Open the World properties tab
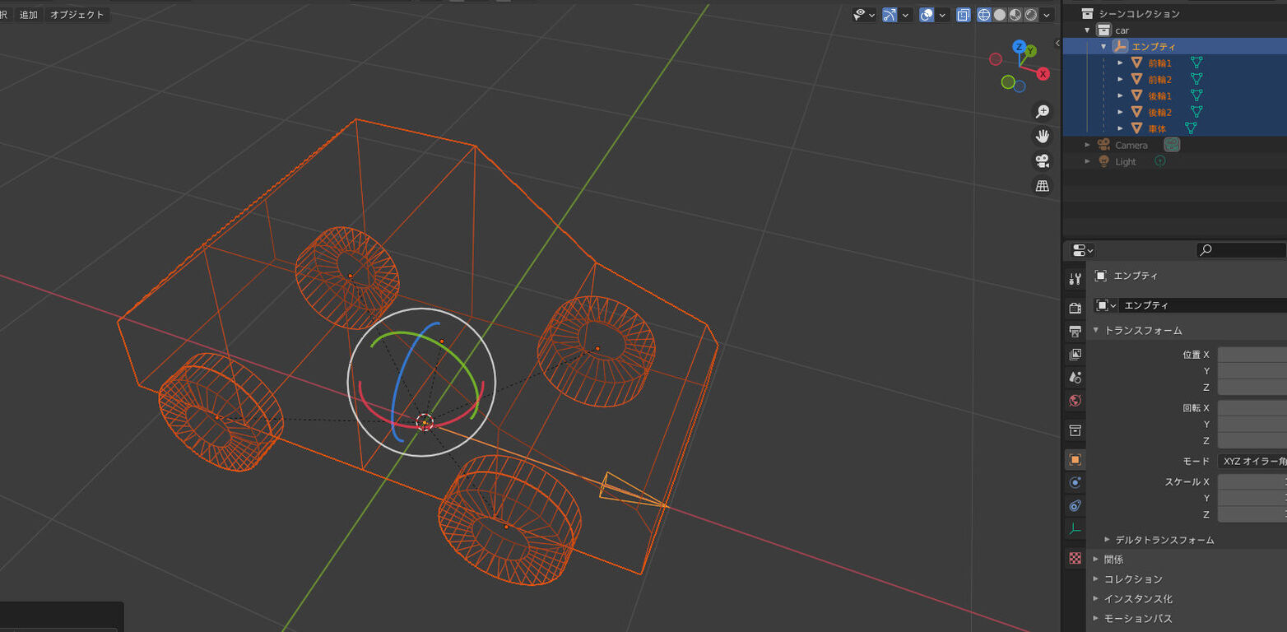This screenshot has width=1287, height=632. pyautogui.click(x=1075, y=401)
